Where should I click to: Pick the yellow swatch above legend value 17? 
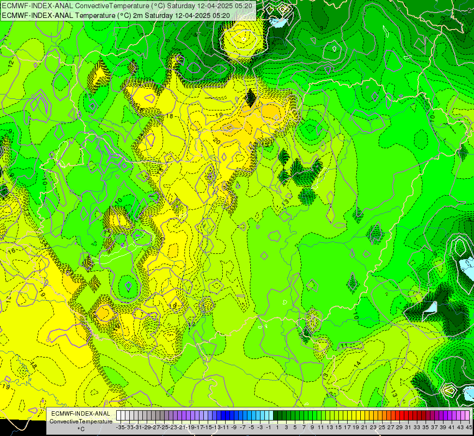(345, 416)
